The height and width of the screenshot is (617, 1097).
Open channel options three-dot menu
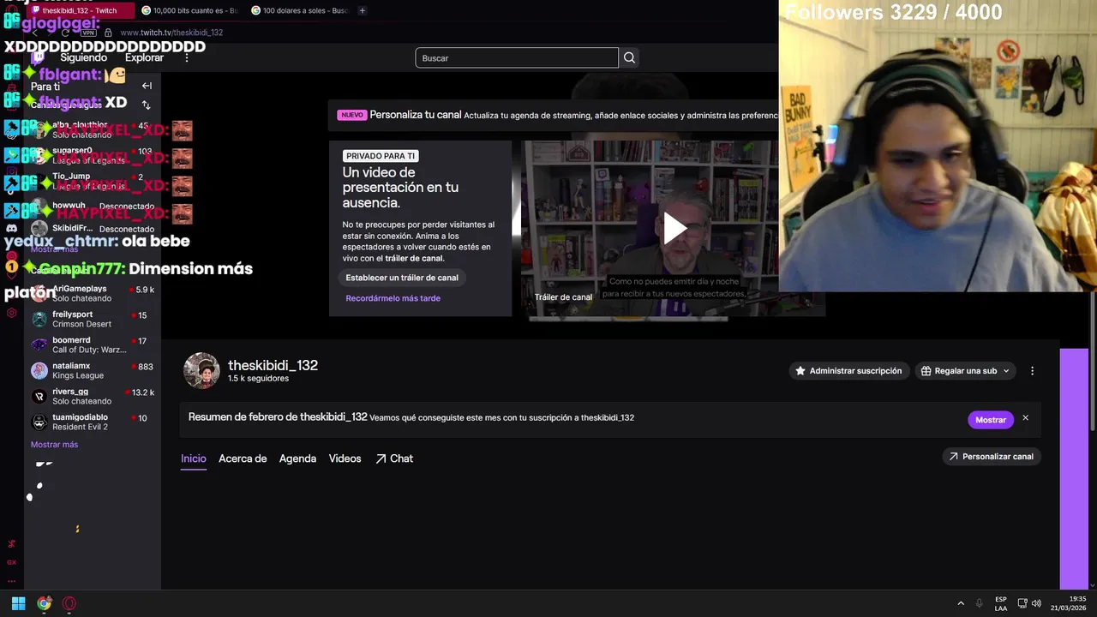pos(1032,371)
